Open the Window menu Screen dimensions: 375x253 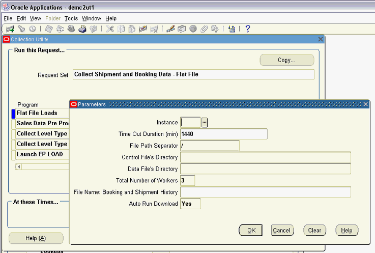point(92,18)
